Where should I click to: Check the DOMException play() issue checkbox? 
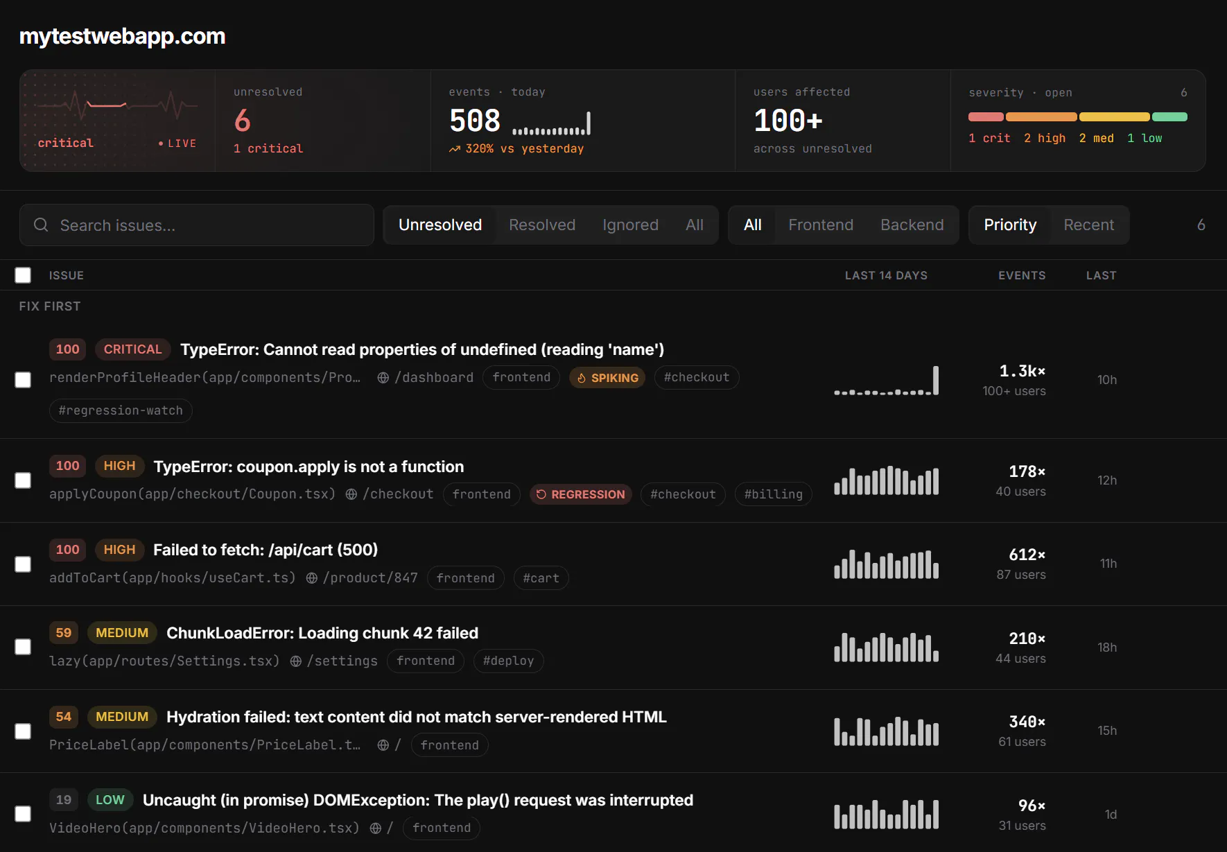pyautogui.click(x=23, y=814)
